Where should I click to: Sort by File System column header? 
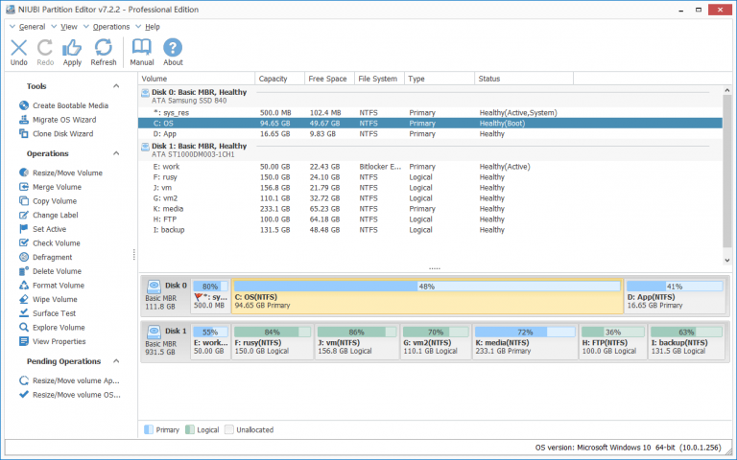pos(379,79)
